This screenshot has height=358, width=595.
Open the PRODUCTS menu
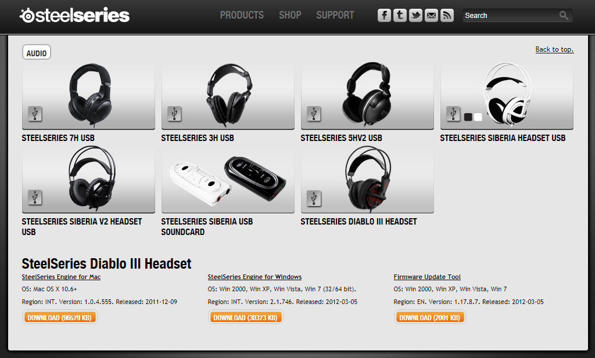coord(242,15)
